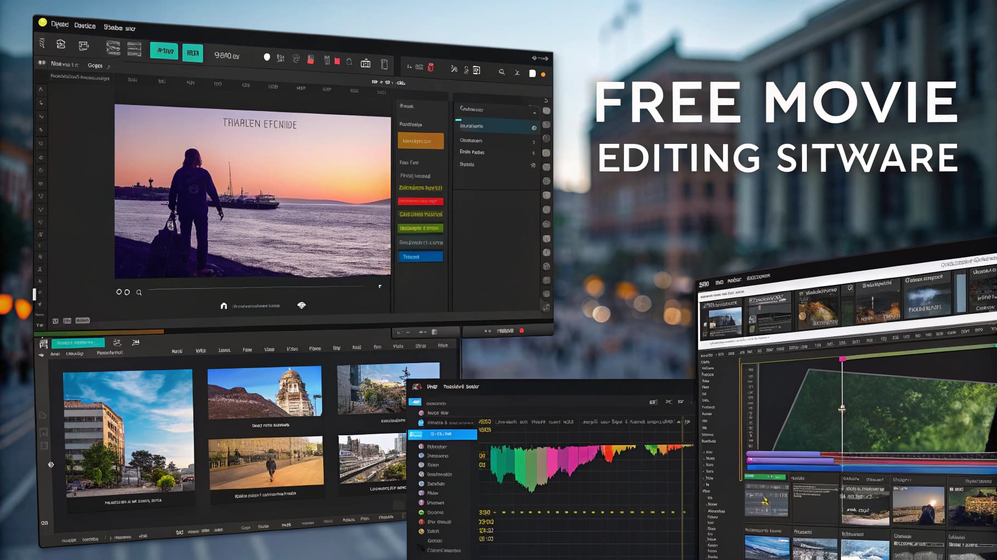The width and height of the screenshot is (997, 560).
Task: Click the red clapperboard icon on the toolbar
Action: (x=310, y=59)
